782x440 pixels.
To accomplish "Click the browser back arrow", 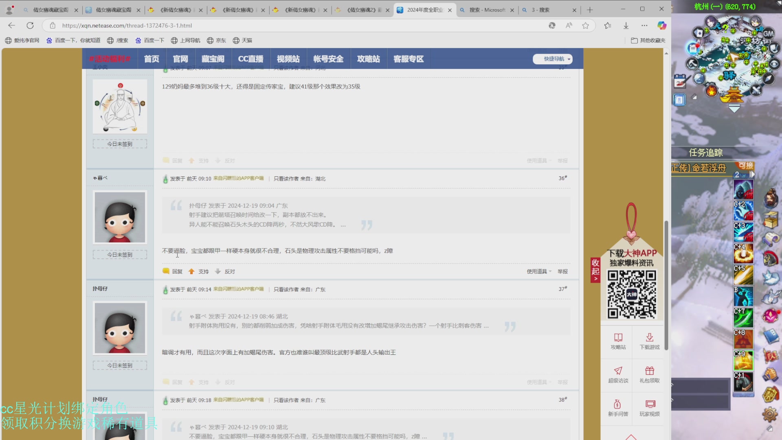I will [x=11, y=26].
